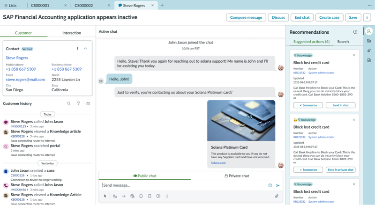Click the phone icon beside IMS000456 entry
Image resolution: width=375 pixels, height=205 pixels.
click(x=6, y=185)
